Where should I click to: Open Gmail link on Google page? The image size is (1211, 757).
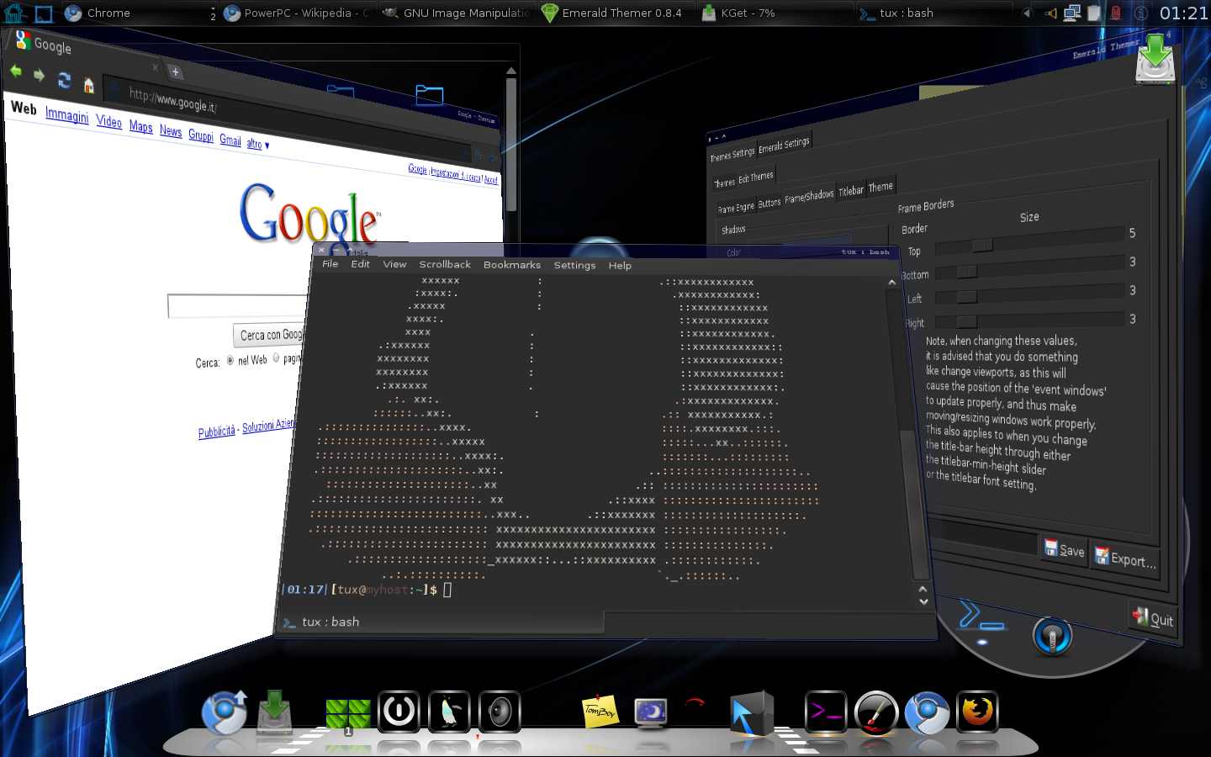(230, 140)
